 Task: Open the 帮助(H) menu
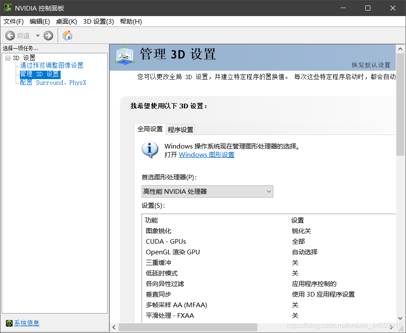tap(131, 22)
